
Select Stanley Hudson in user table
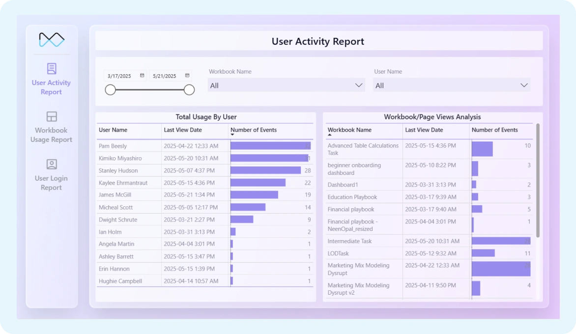(x=118, y=170)
